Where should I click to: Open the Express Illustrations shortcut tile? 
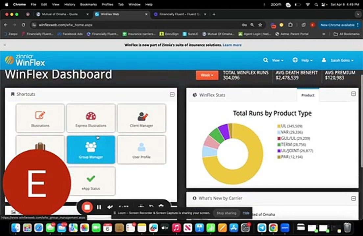click(x=91, y=118)
